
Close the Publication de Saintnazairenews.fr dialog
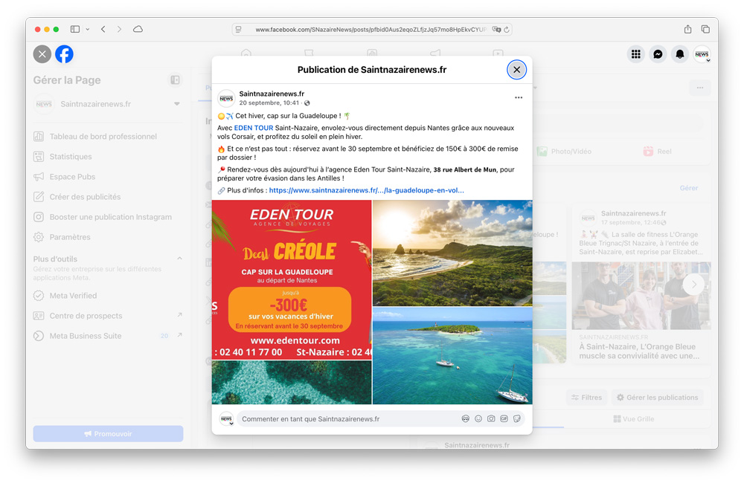pyautogui.click(x=516, y=70)
